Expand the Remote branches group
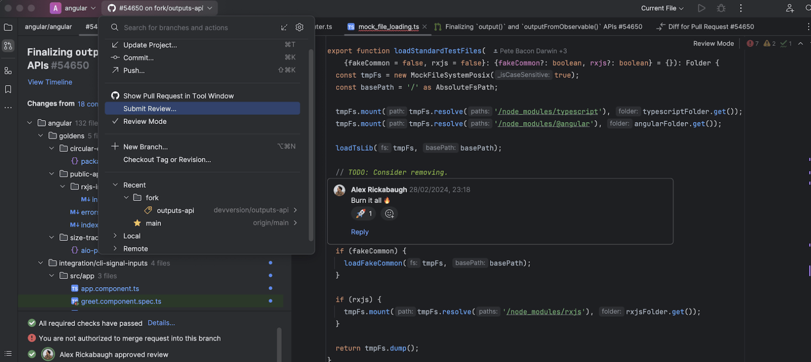The width and height of the screenshot is (811, 362). coord(115,248)
